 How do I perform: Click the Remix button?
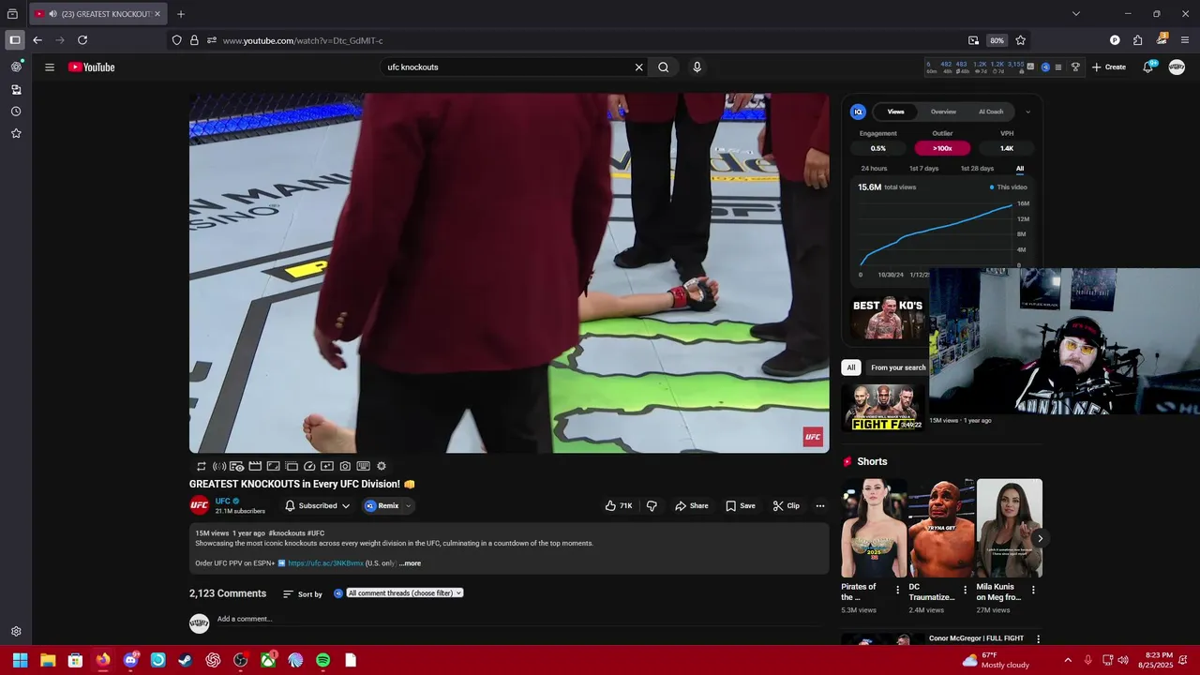[382, 505]
